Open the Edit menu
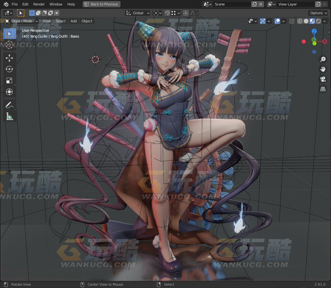The width and height of the screenshot is (331, 288). [x=25, y=4]
